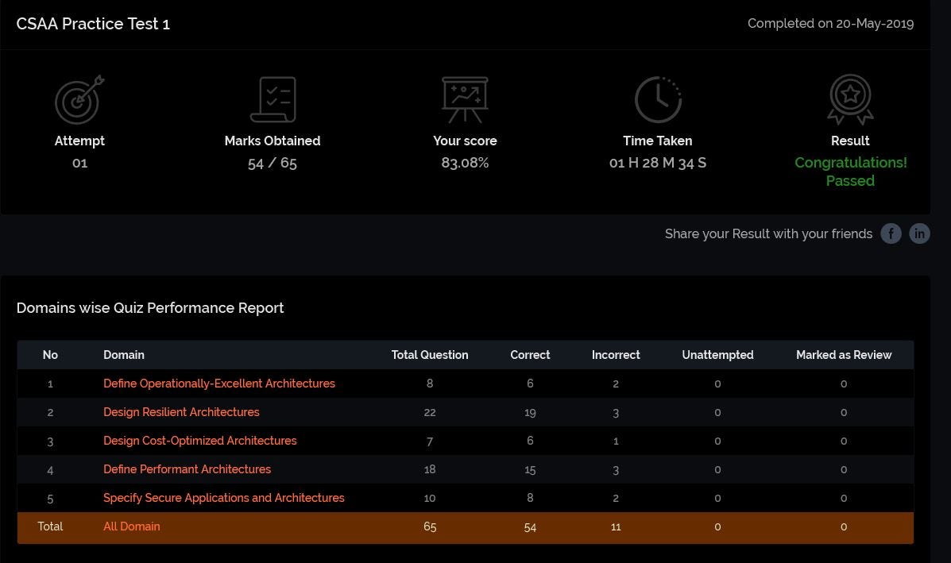Click the Marks Obtained checklist icon
The image size is (951, 563).
click(273, 99)
